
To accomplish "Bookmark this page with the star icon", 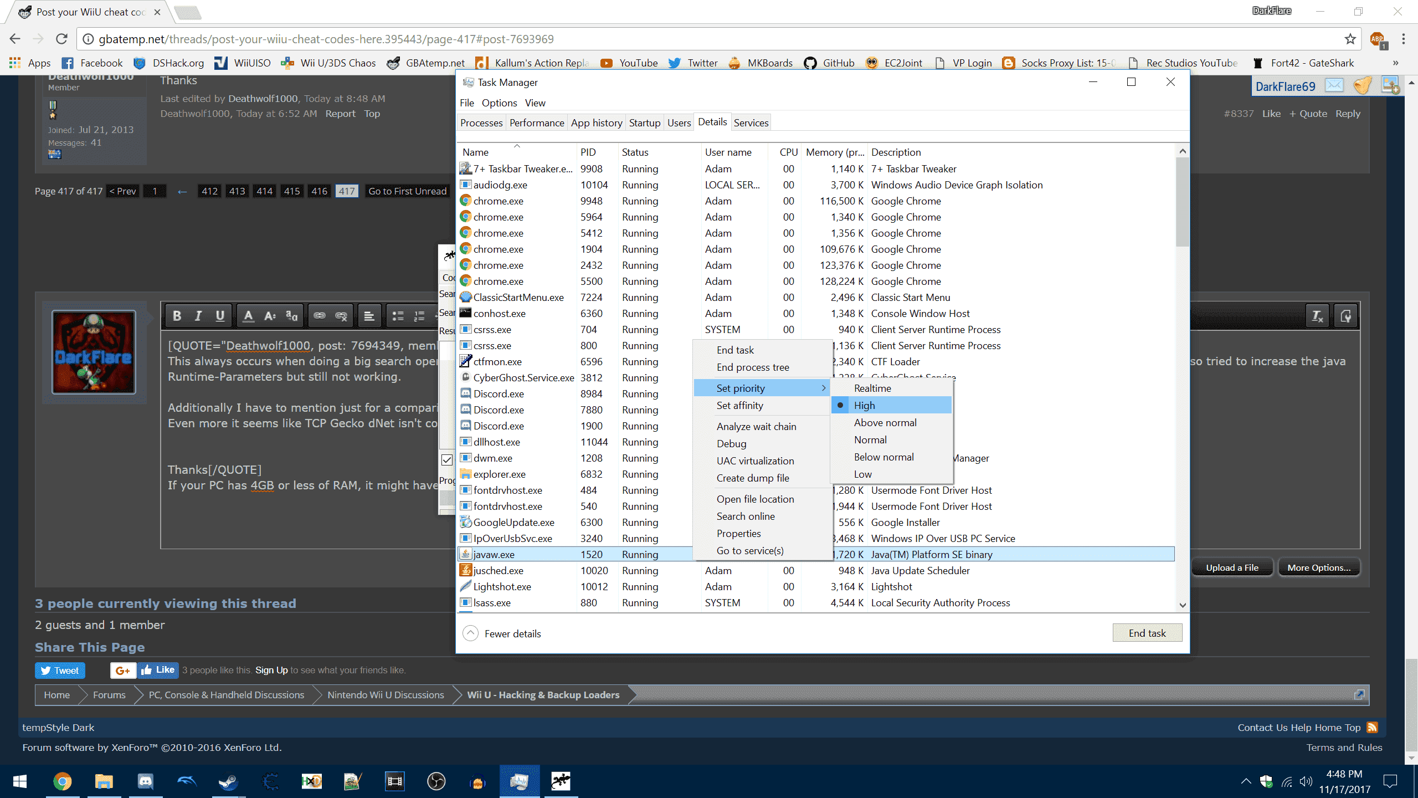I will 1350,39.
